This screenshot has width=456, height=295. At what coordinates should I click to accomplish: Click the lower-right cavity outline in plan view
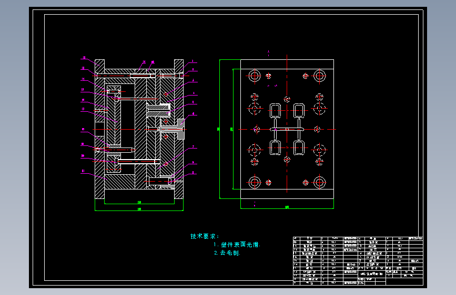[x=299, y=148]
